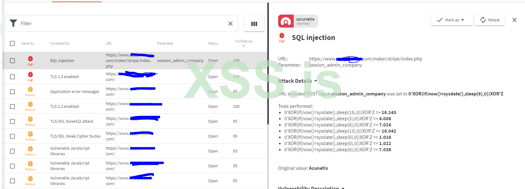Open the SQL injection vulnerability row
Image resolution: width=525 pixels, height=189 pixels.
[135, 60]
